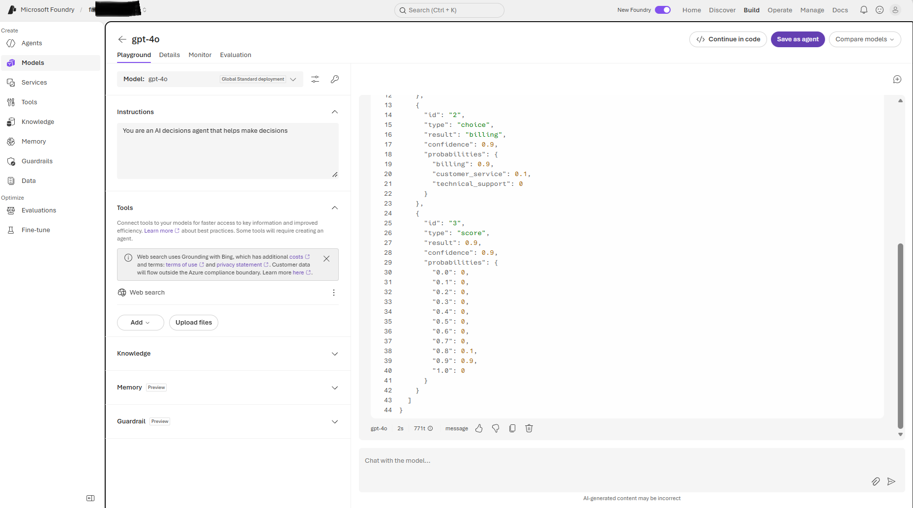Screen dimensions: 913x508
Task: Go back using the arrow beside gpt-4o
Action: click(122, 39)
